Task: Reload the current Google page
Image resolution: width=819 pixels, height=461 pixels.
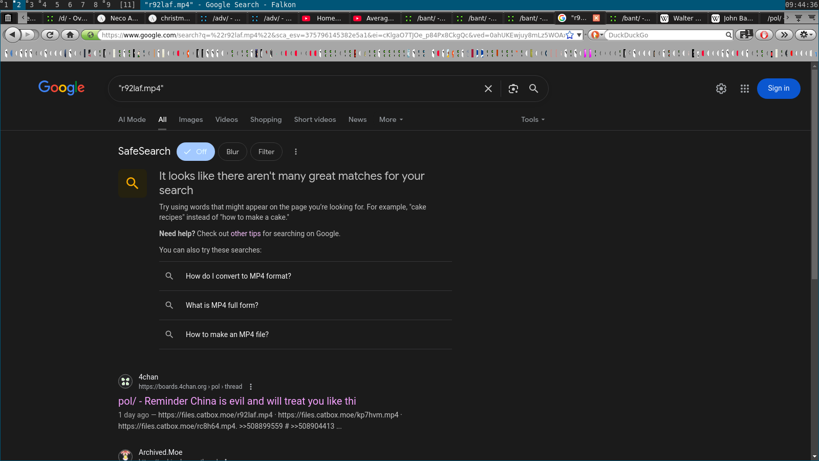Action: point(50,35)
